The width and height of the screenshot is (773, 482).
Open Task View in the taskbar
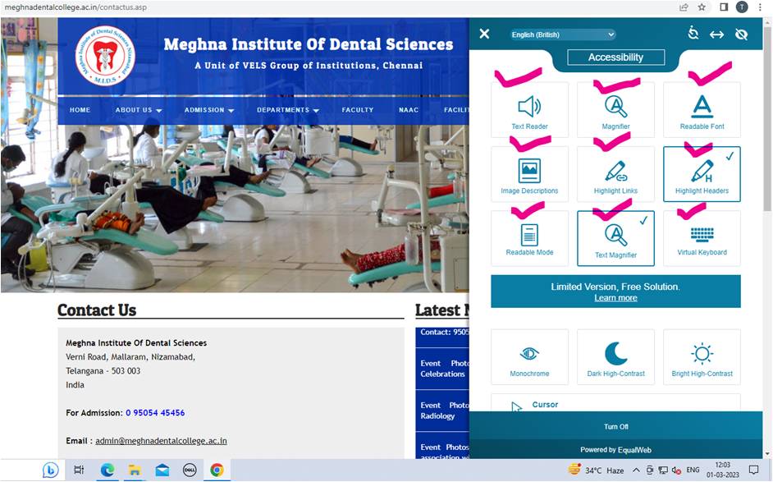point(79,471)
